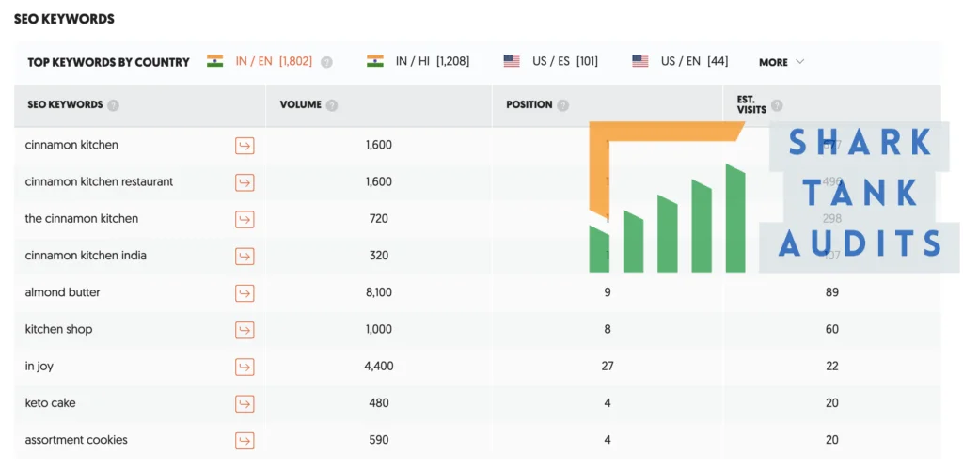Screen dimensions: 963x470
Task: Click keyword 'kitchen shop'
Action: (x=58, y=330)
